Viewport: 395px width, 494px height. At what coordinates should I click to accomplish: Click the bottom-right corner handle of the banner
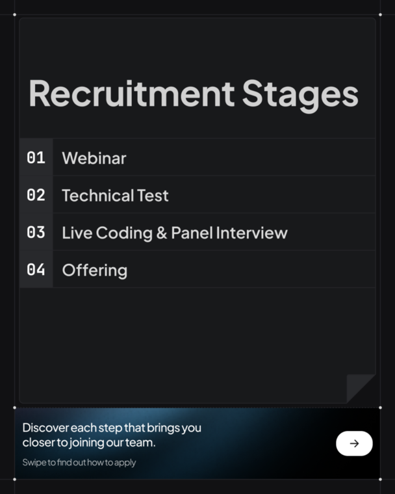(x=380, y=479)
